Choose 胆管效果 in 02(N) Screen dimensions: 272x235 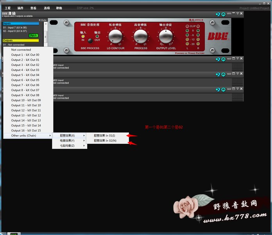click(107, 141)
